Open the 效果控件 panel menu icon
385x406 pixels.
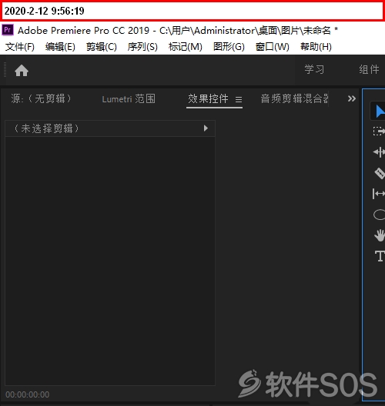point(239,99)
